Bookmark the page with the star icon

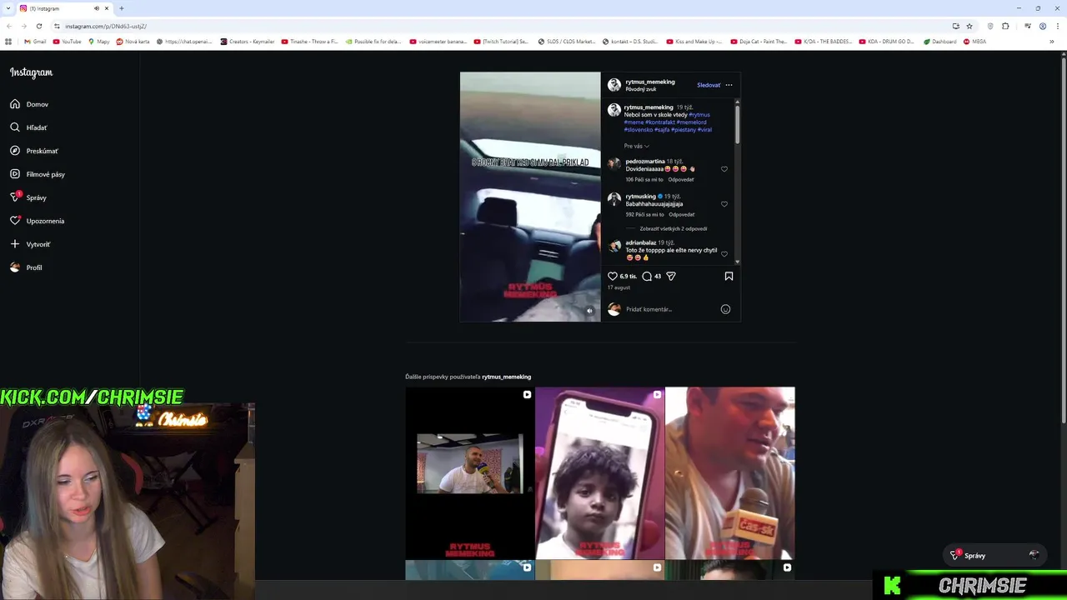[969, 26]
